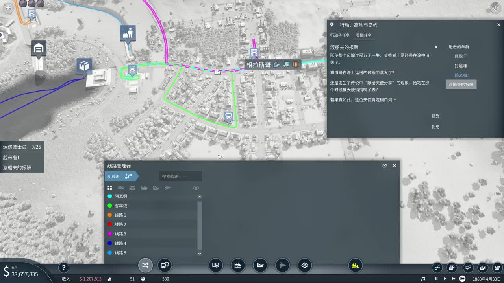The width and height of the screenshot is (504, 283).
Task: Select the 数数羊 task
Action: click(x=461, y=56)
